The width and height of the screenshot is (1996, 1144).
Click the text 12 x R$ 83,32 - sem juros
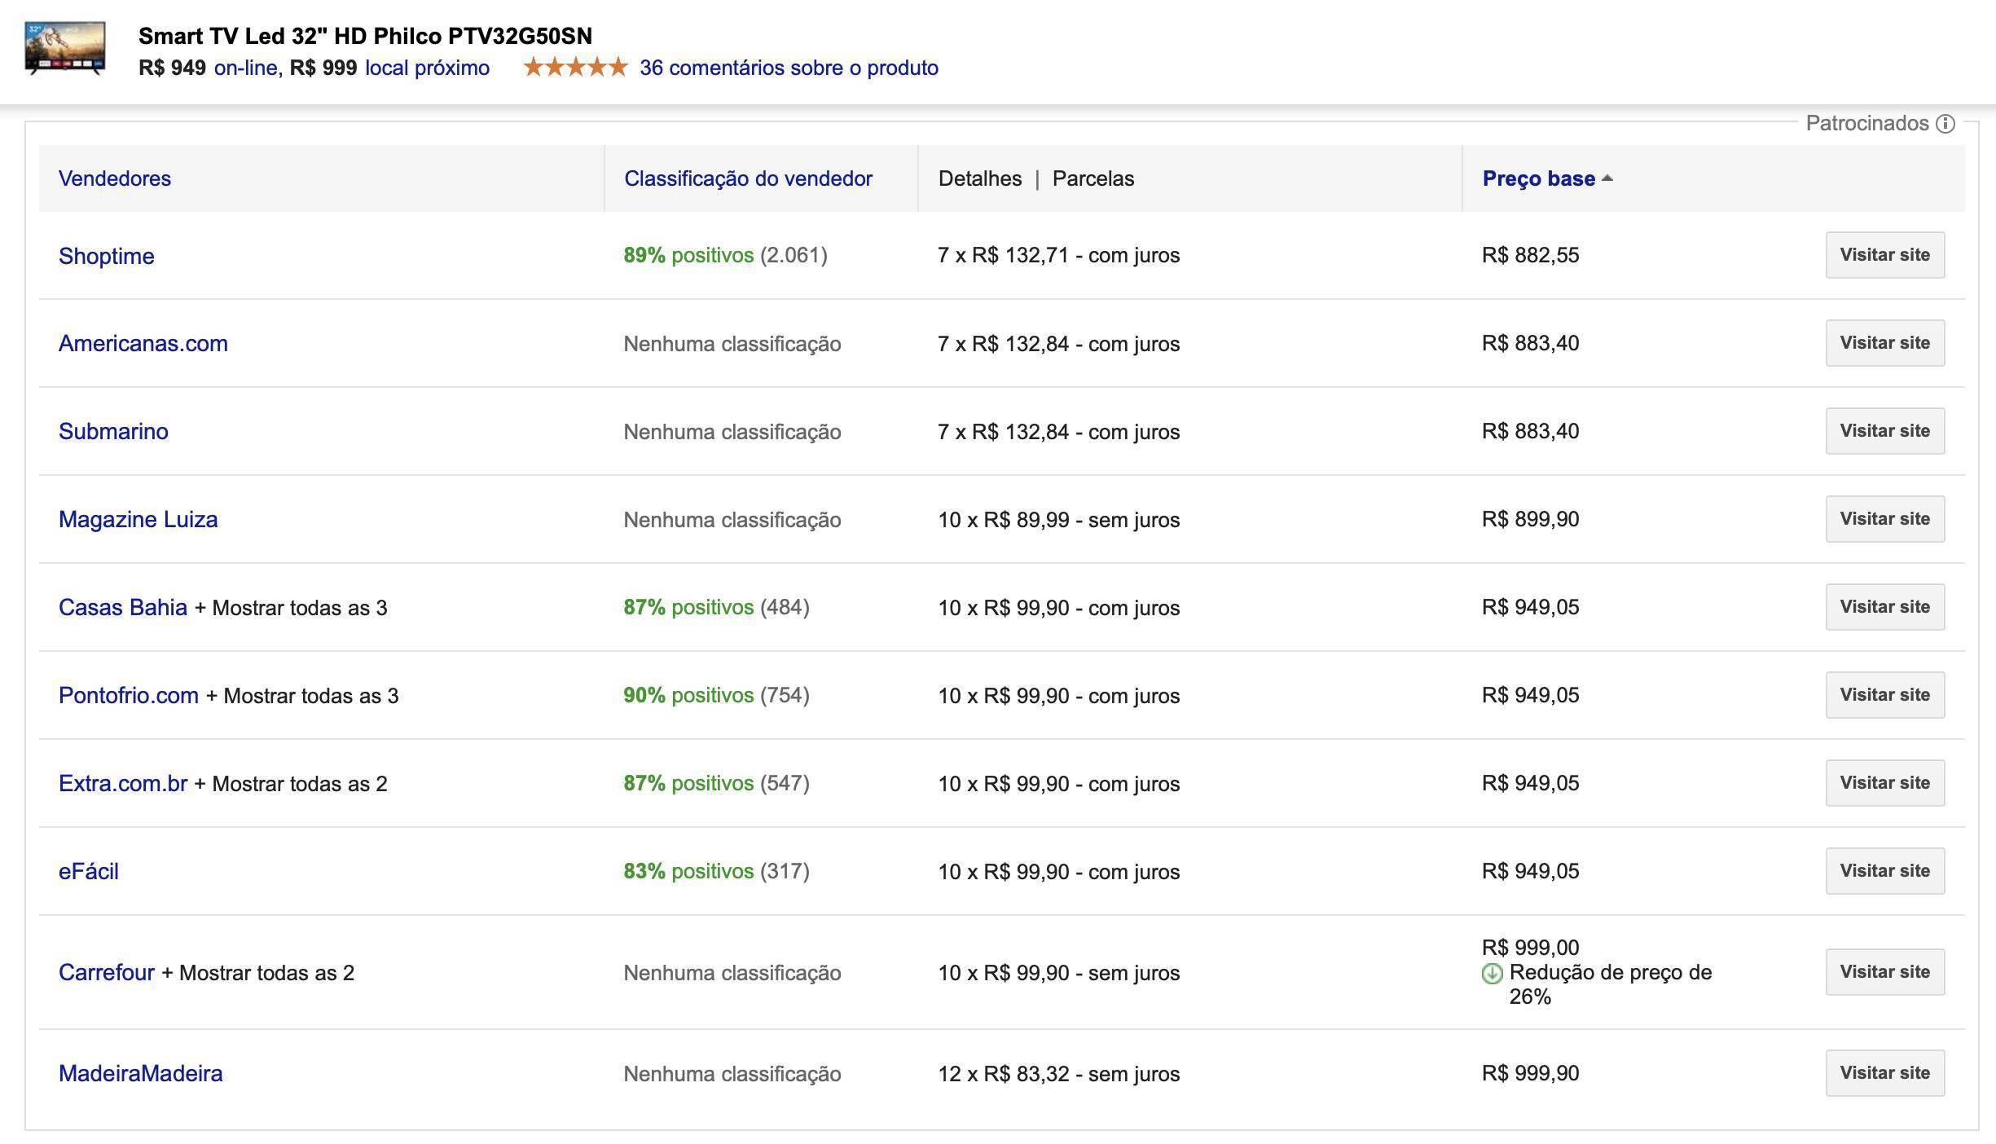tap(1058, 1074)
